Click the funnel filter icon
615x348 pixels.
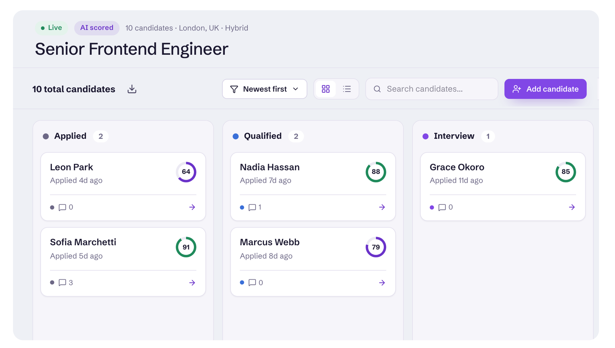tap(234, 89)
